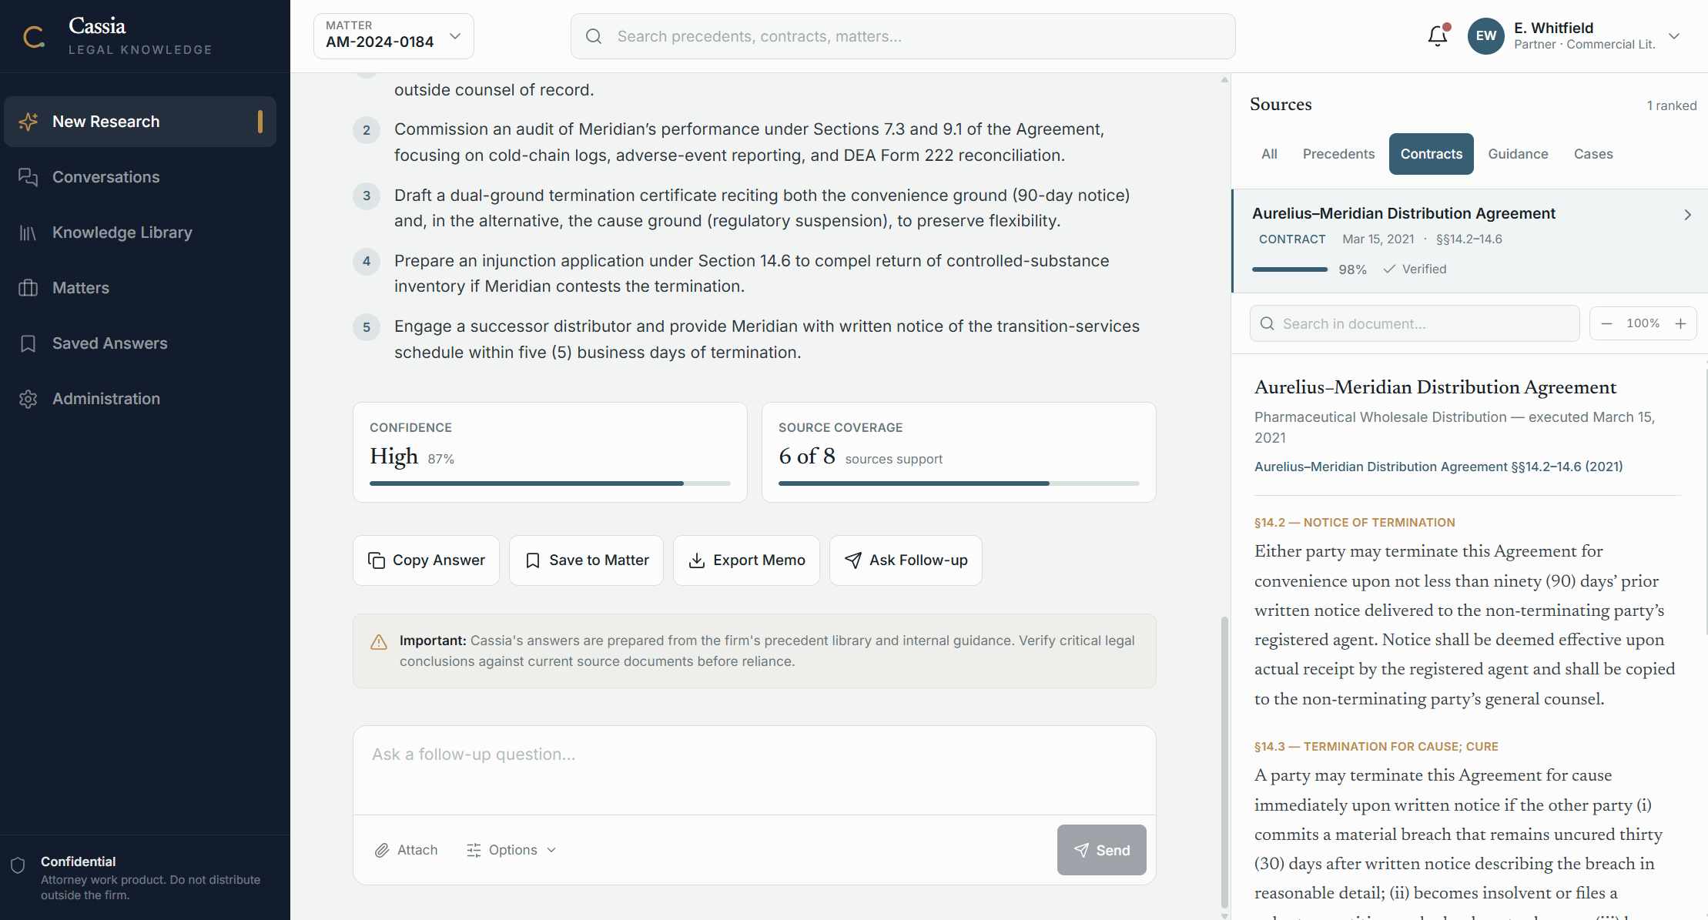
Task: Click the Confidential shield icon
Action: 18,865
